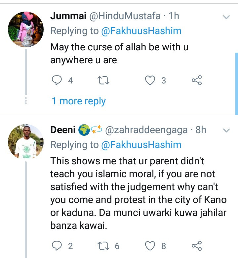
Task: Open the @FakhuusHashim link in Jummai's reply
Action: pos(141,31)
